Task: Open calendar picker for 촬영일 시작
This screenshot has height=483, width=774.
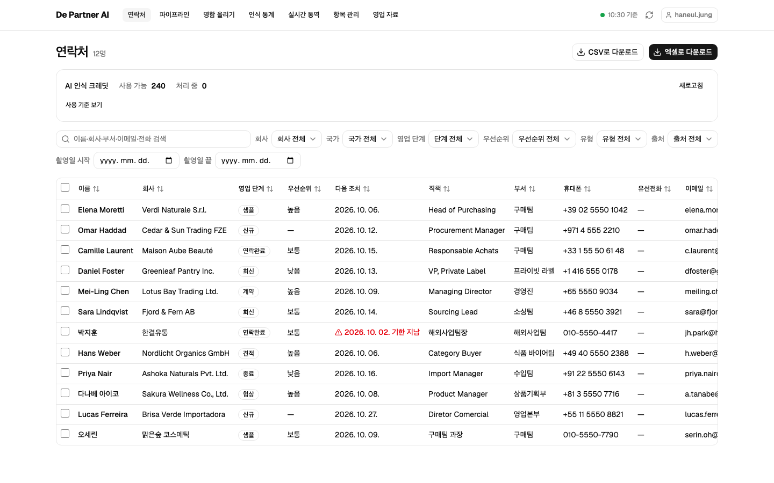Action: [x=169, y=160]
